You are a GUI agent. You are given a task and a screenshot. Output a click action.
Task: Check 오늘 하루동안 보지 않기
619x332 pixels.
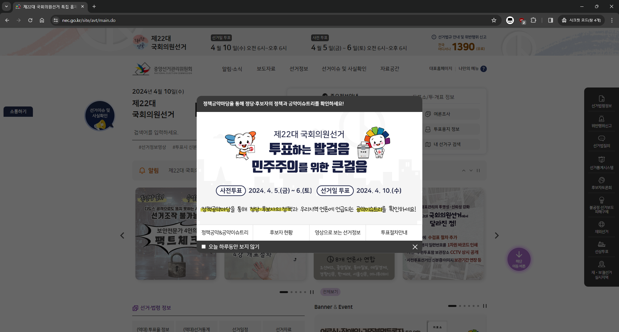click(x=203, y=247)
